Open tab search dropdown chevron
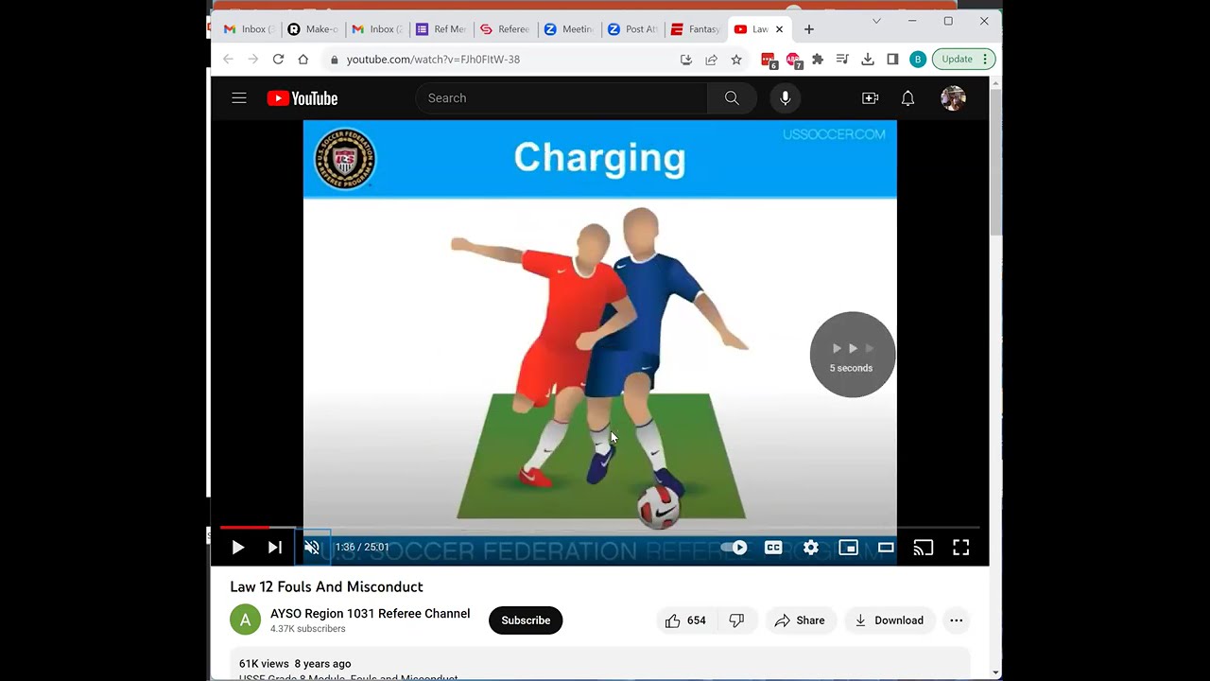Screen dimensions: 1210x681 (876, 21)
